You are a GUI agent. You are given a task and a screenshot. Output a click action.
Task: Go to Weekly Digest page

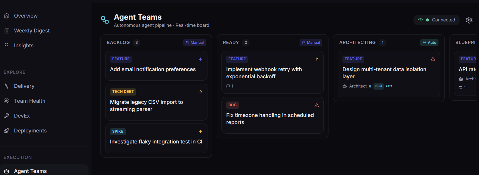[44, 31]
